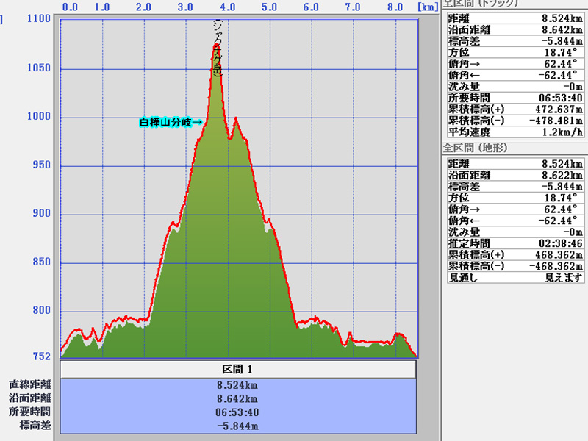This screenshot has height=441, width=588.
Task: Select the 方位 row in track table
Action: 515,54
